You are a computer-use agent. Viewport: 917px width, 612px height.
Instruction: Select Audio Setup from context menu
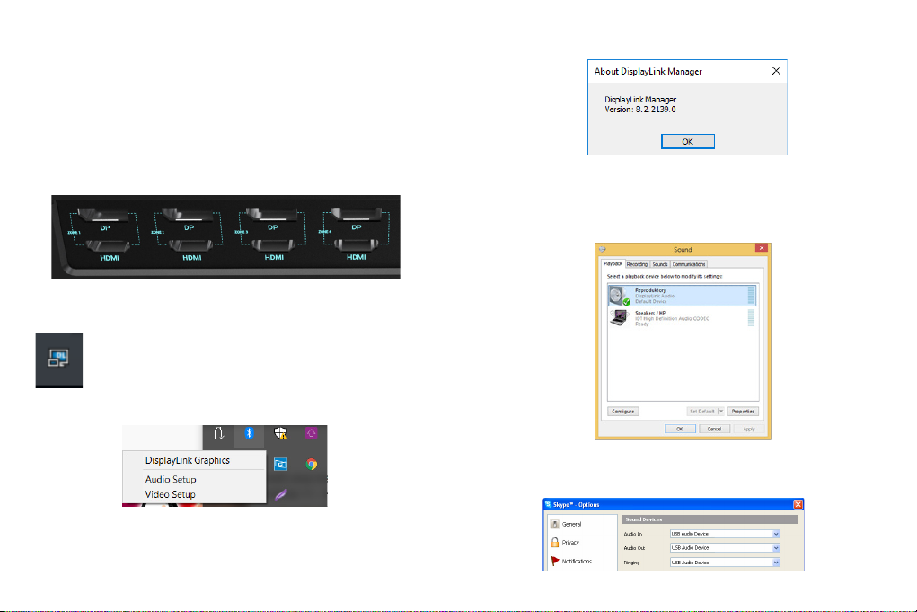(x=171, y=480)
